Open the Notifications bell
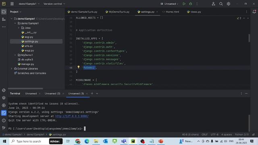 coord(254,12)
